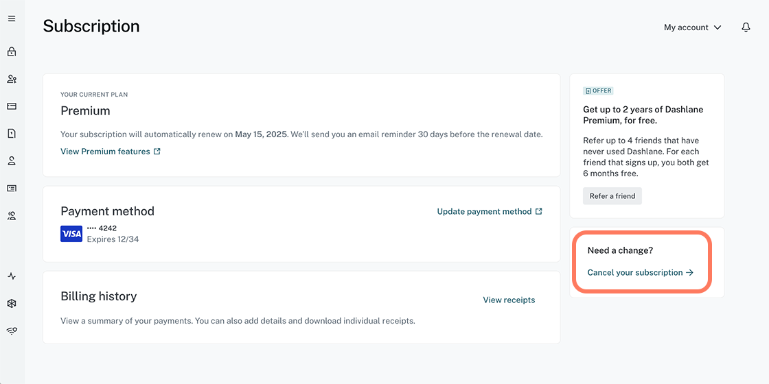Click the Premium plan name
769x384 pixels.
point(85,110)
